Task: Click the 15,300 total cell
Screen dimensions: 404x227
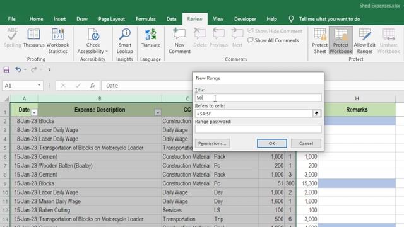Action: [307, 183]
